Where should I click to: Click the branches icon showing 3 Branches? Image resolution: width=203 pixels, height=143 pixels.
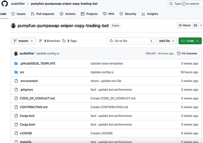point(41,41)
